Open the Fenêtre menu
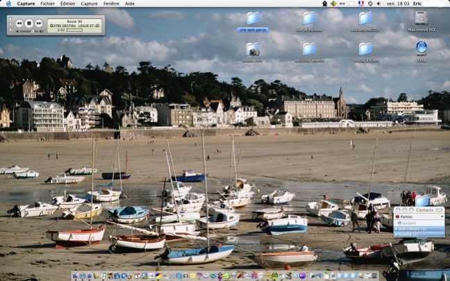This screenshot has height=281, width=450. point(111,3)
